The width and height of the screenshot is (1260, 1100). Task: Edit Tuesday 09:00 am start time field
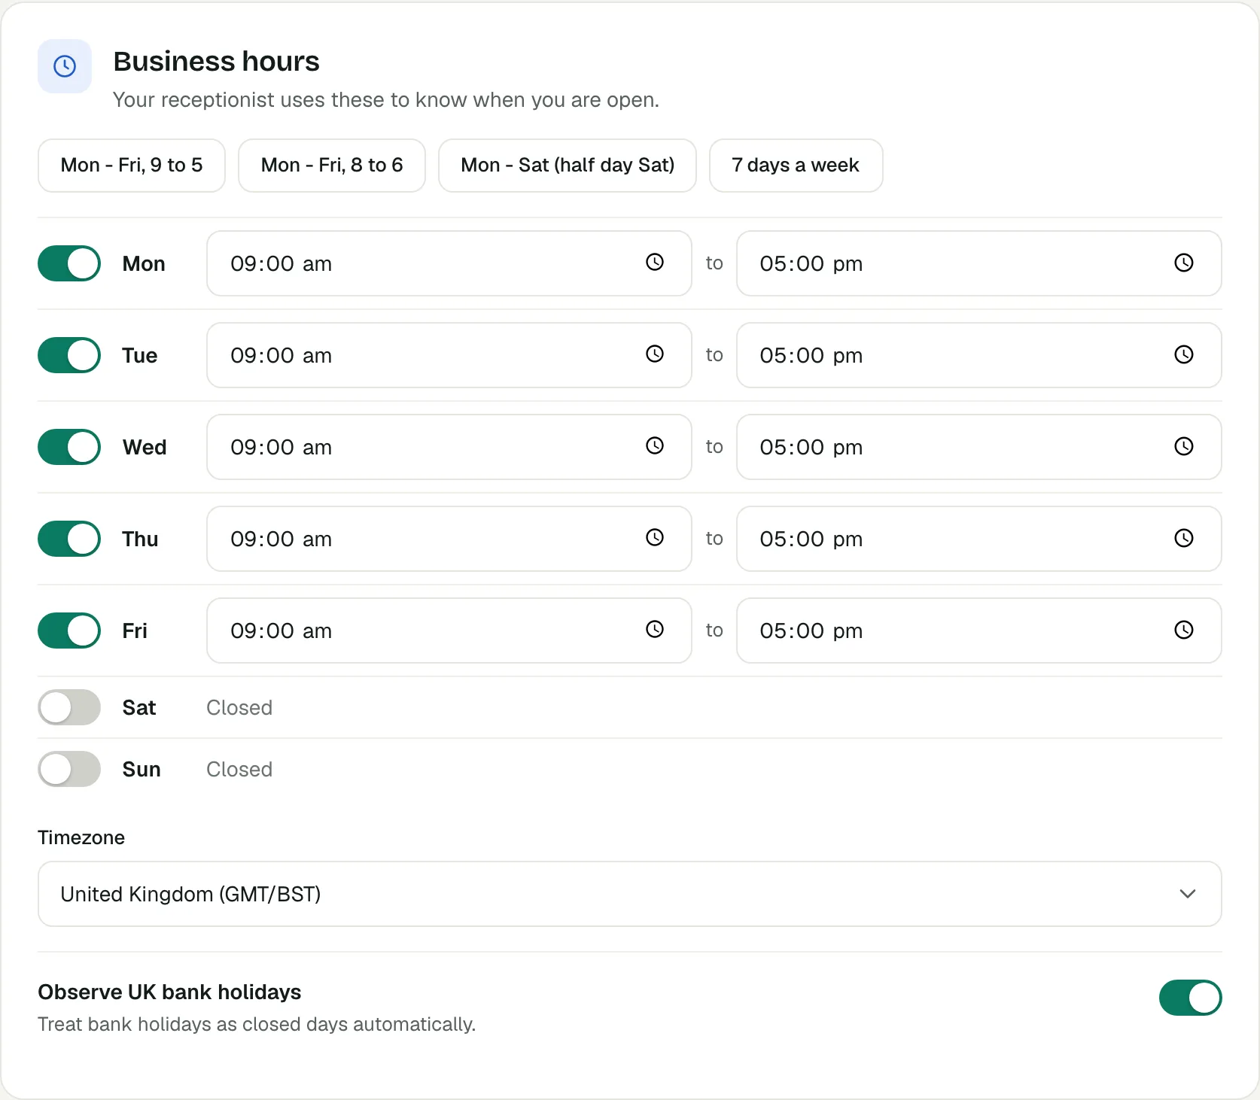click(x=449, y=355)
